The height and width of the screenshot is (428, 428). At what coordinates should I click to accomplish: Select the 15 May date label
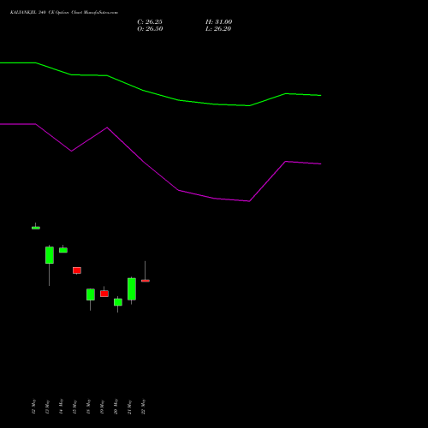click(74, 407)
